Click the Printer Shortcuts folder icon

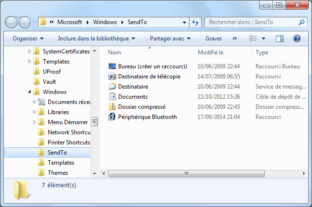(x=41, y=142)
